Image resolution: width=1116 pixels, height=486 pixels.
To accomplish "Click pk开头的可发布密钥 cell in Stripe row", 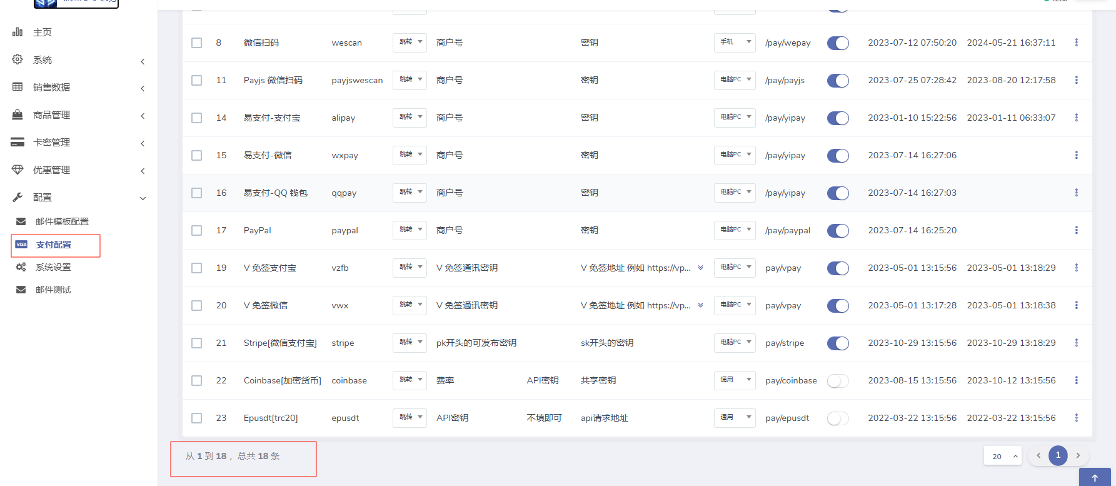I will [x=476, y=343].
